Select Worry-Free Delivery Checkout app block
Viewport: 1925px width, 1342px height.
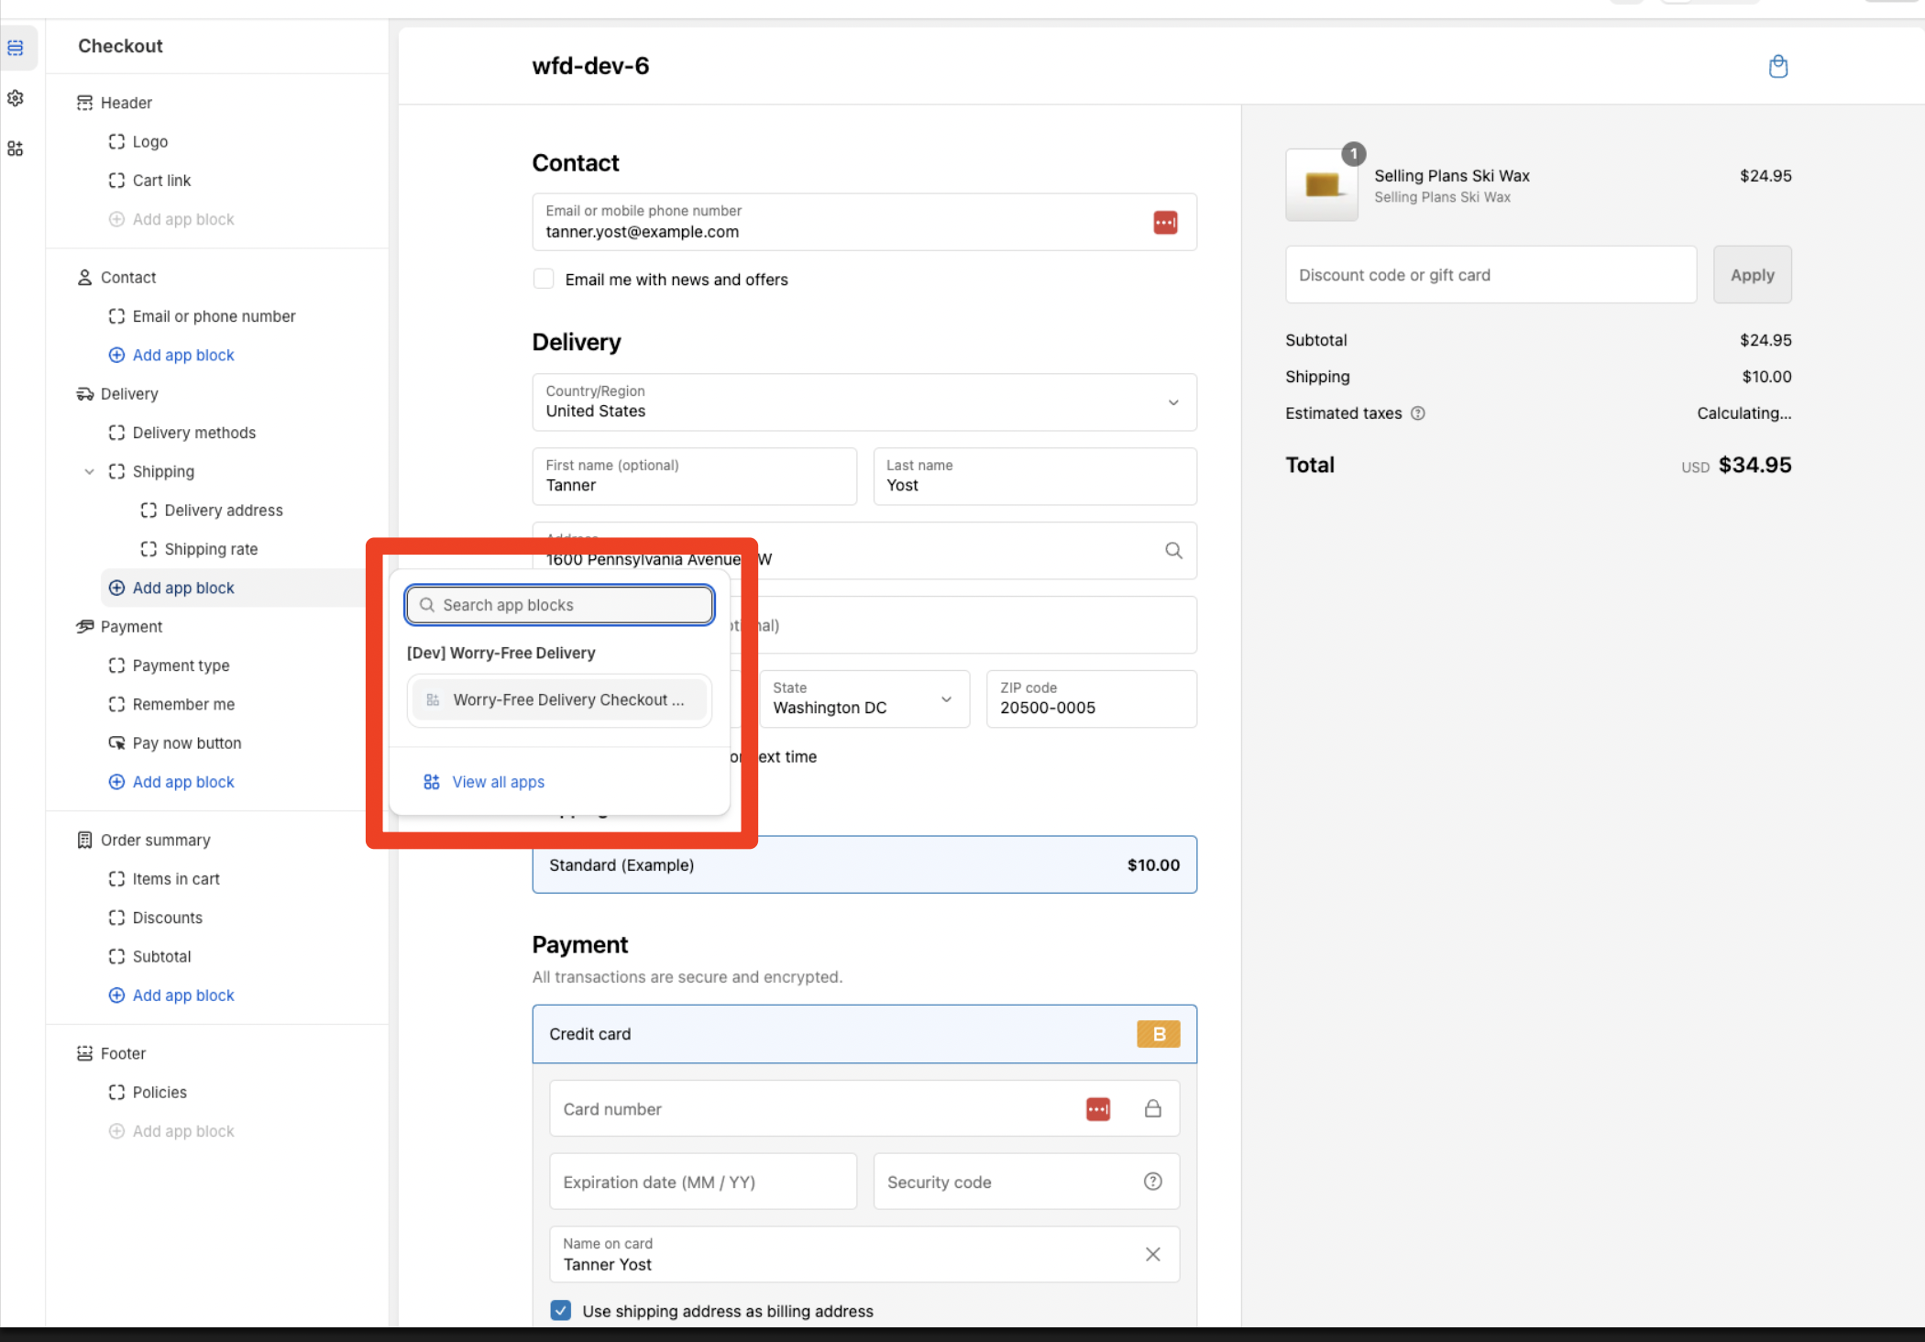pos(559,700)
